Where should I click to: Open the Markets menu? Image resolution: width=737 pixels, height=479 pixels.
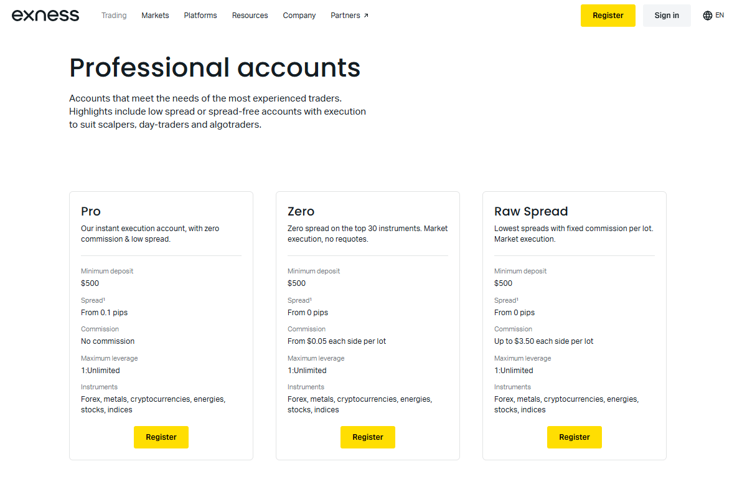[x=155, y=16]
